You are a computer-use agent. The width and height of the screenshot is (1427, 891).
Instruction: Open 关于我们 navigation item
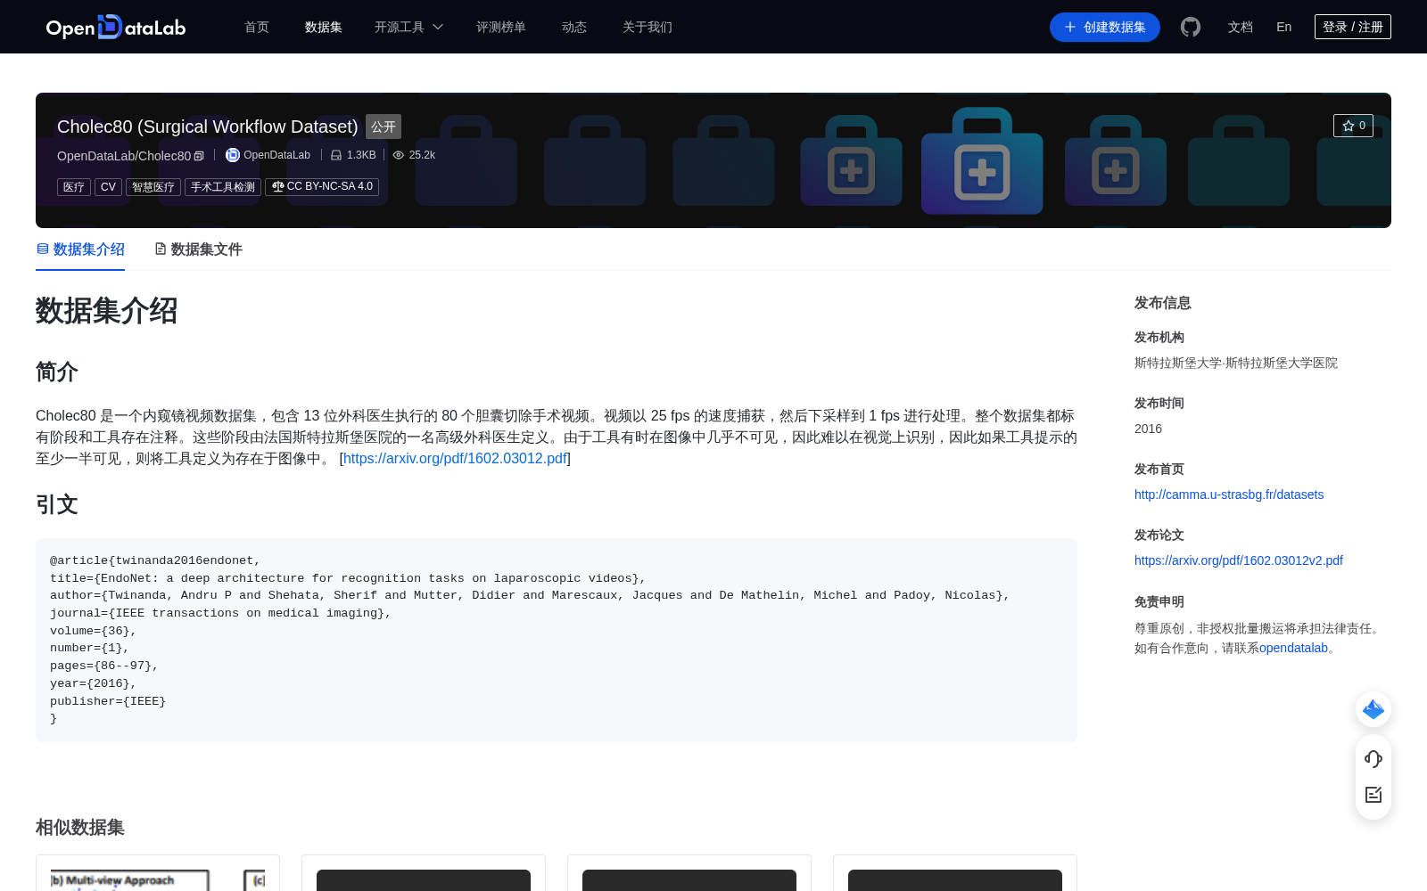coord(648,27)
